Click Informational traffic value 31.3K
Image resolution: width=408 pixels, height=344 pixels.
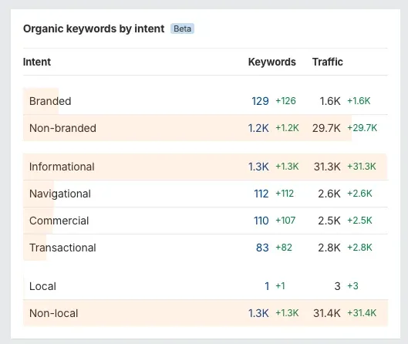point(327,167)
